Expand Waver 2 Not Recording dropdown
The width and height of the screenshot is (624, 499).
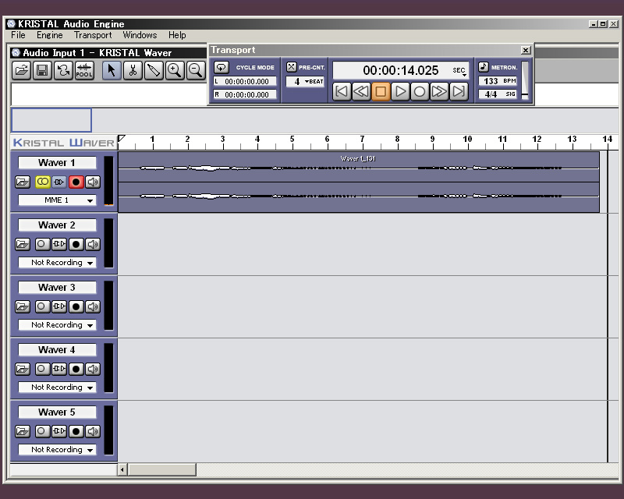[x=57, y=263]
